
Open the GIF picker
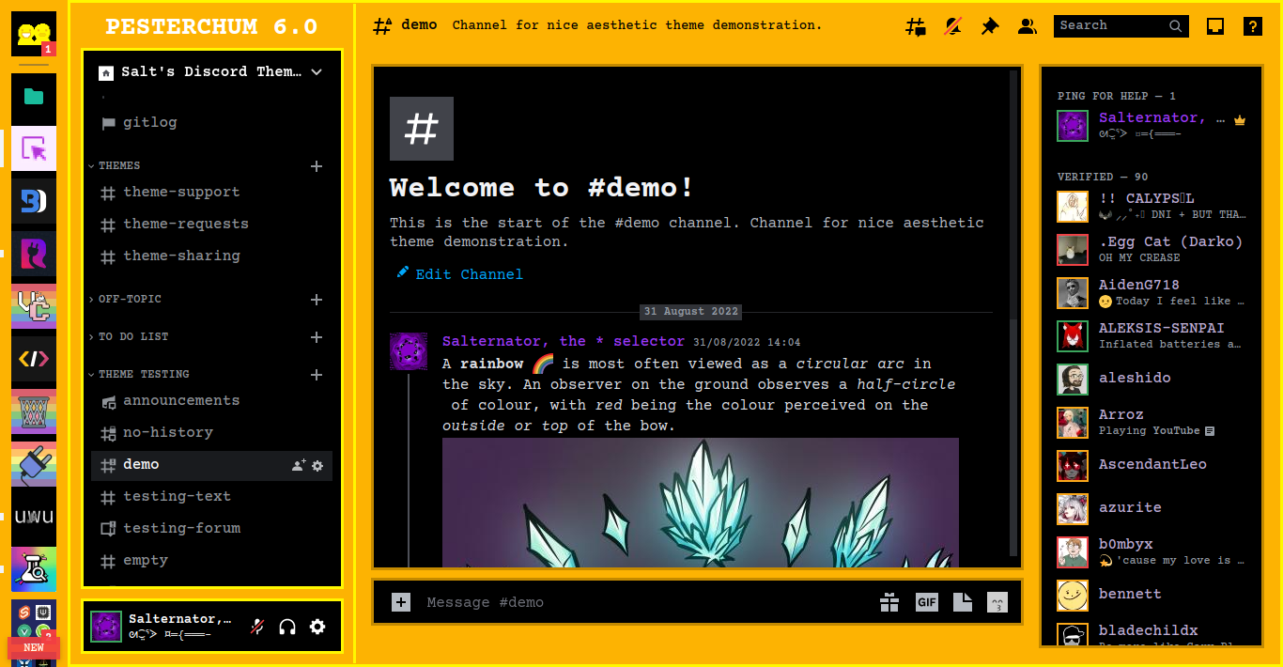point(927,602)
